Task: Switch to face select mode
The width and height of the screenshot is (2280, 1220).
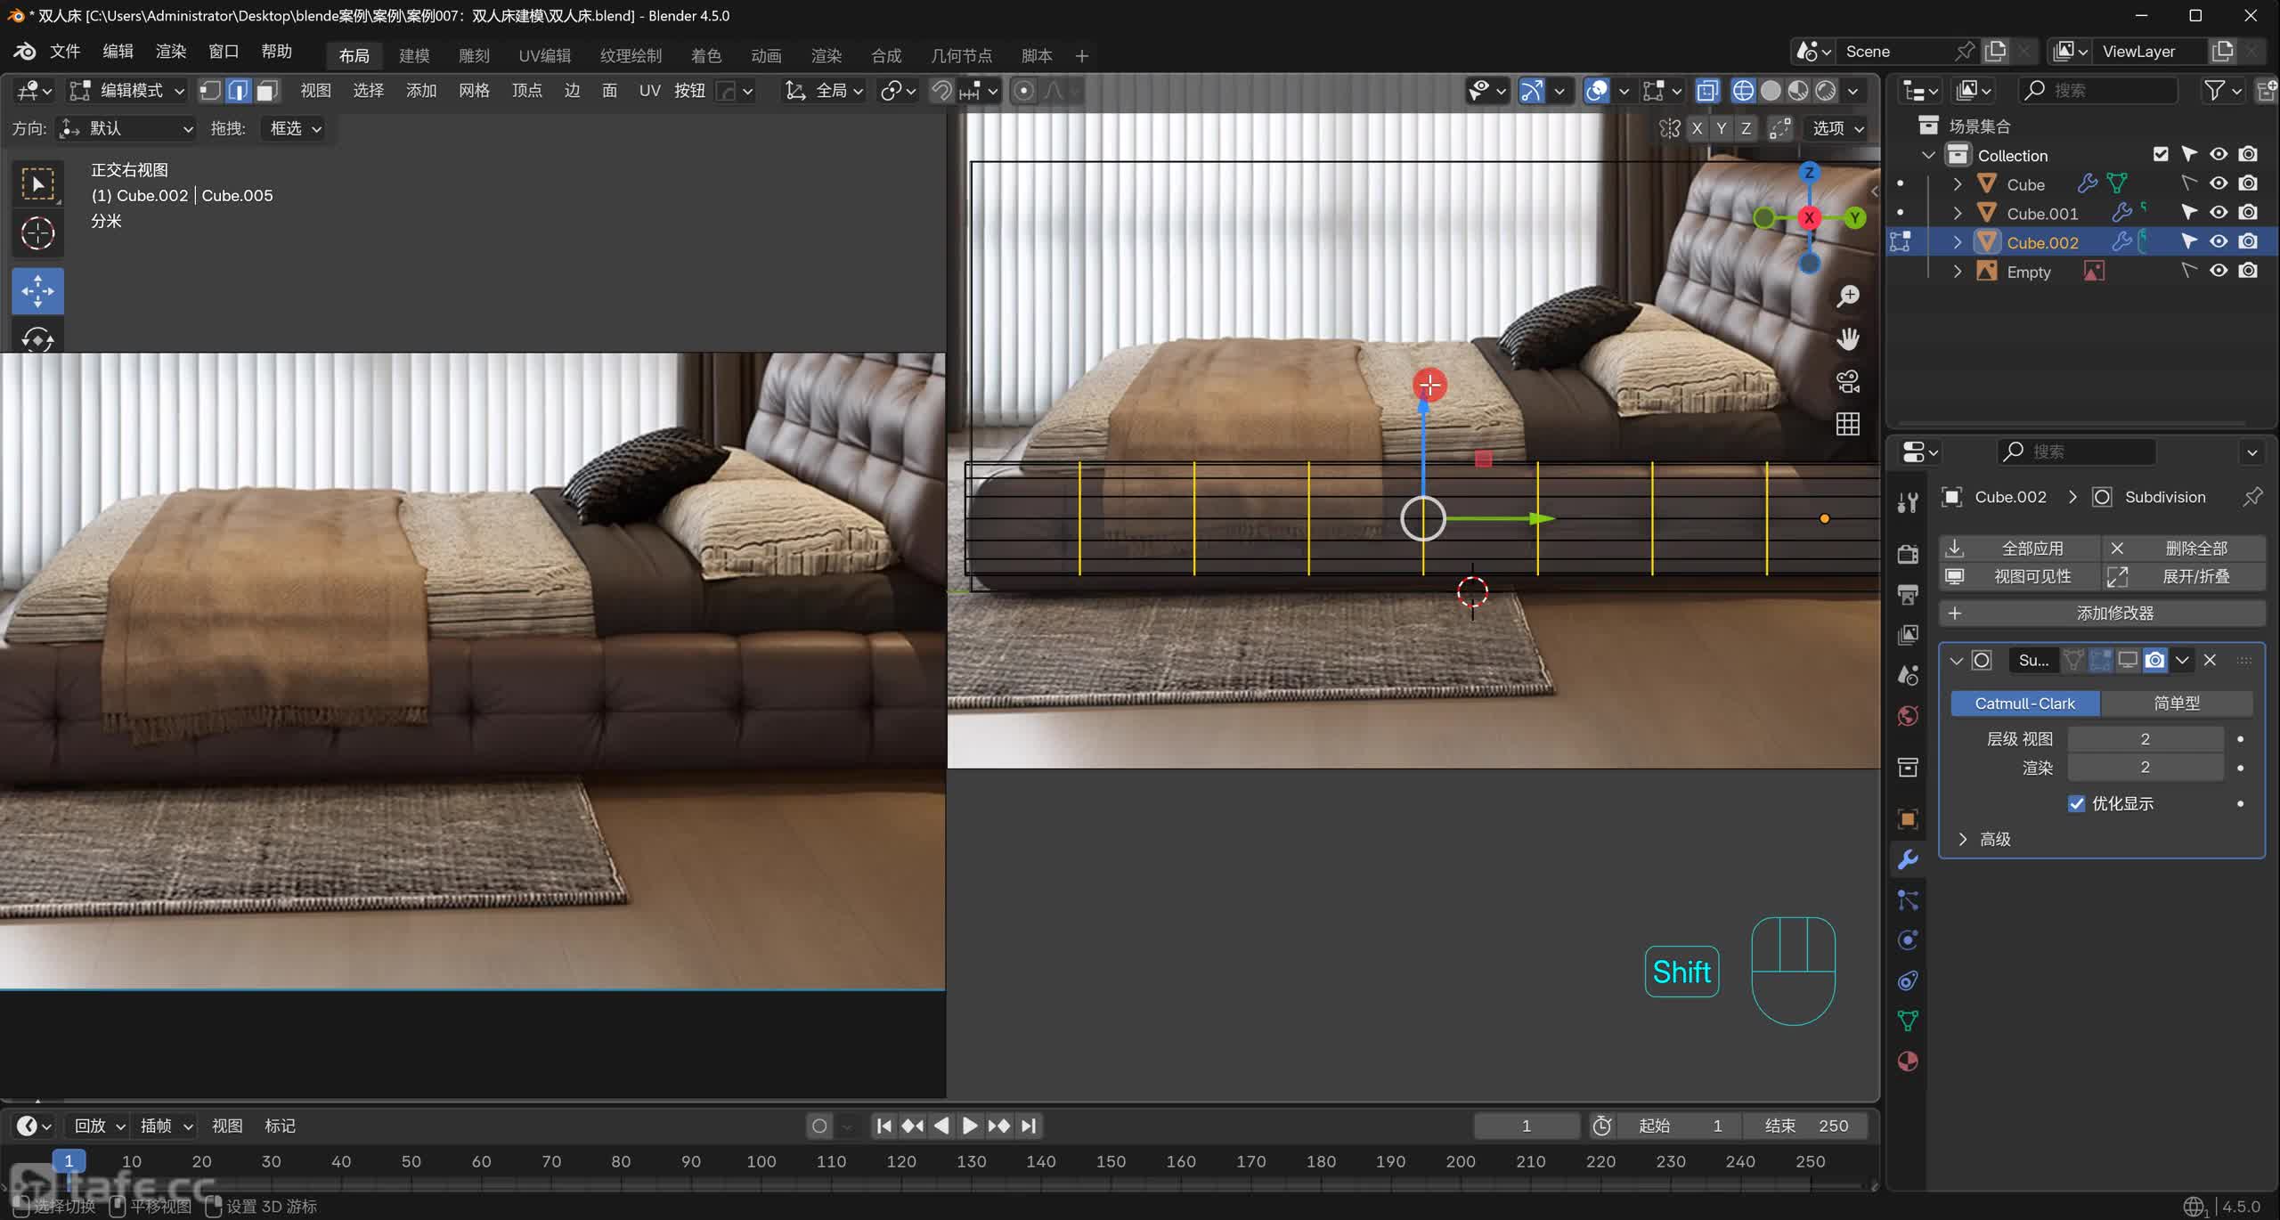Action: [267, 91]
